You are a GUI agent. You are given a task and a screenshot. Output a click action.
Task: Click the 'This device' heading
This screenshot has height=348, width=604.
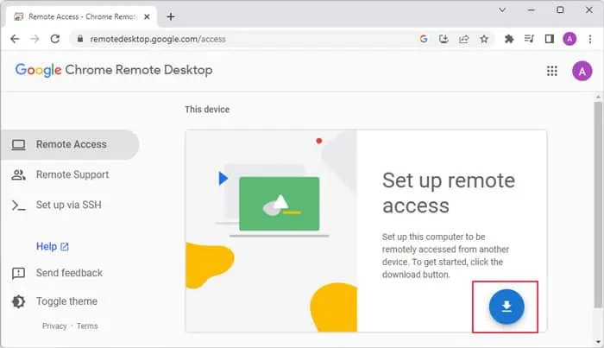pos(207,110)
